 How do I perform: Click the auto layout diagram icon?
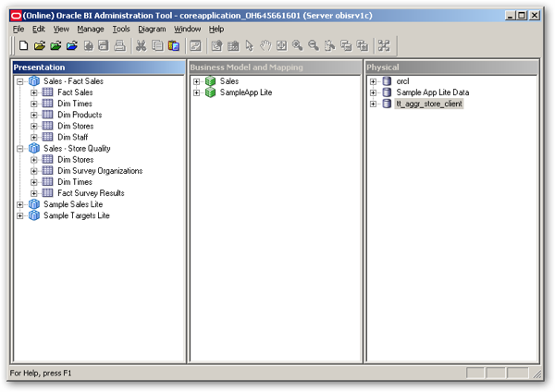(384, 45)
